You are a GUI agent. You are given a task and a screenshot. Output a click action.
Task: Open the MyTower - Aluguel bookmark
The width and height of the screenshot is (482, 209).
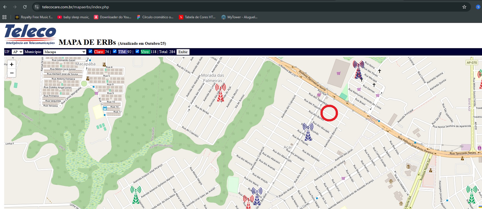pos(239,17)
